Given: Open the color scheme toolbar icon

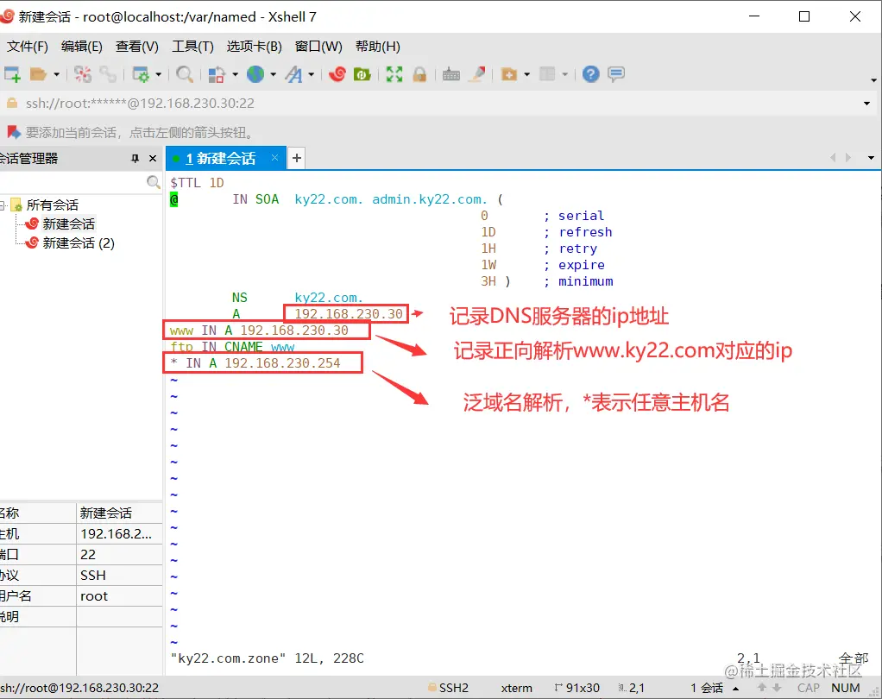Looking at the screenshot, I should click(217, 74).
